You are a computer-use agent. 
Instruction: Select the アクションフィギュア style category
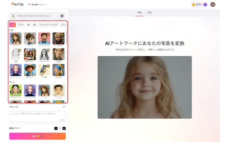click(48, 25)
